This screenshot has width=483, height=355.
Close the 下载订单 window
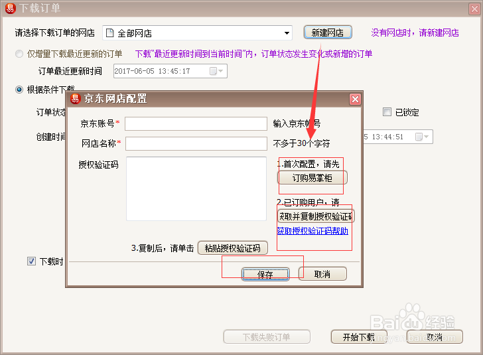tap(474, 9)
